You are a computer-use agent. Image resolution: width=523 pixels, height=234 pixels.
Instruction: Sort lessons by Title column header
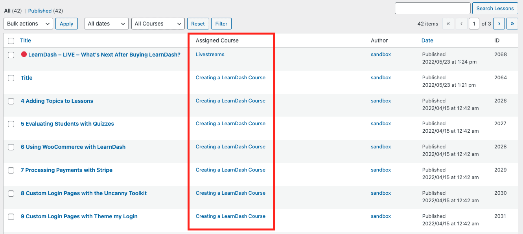click(26, 40)
